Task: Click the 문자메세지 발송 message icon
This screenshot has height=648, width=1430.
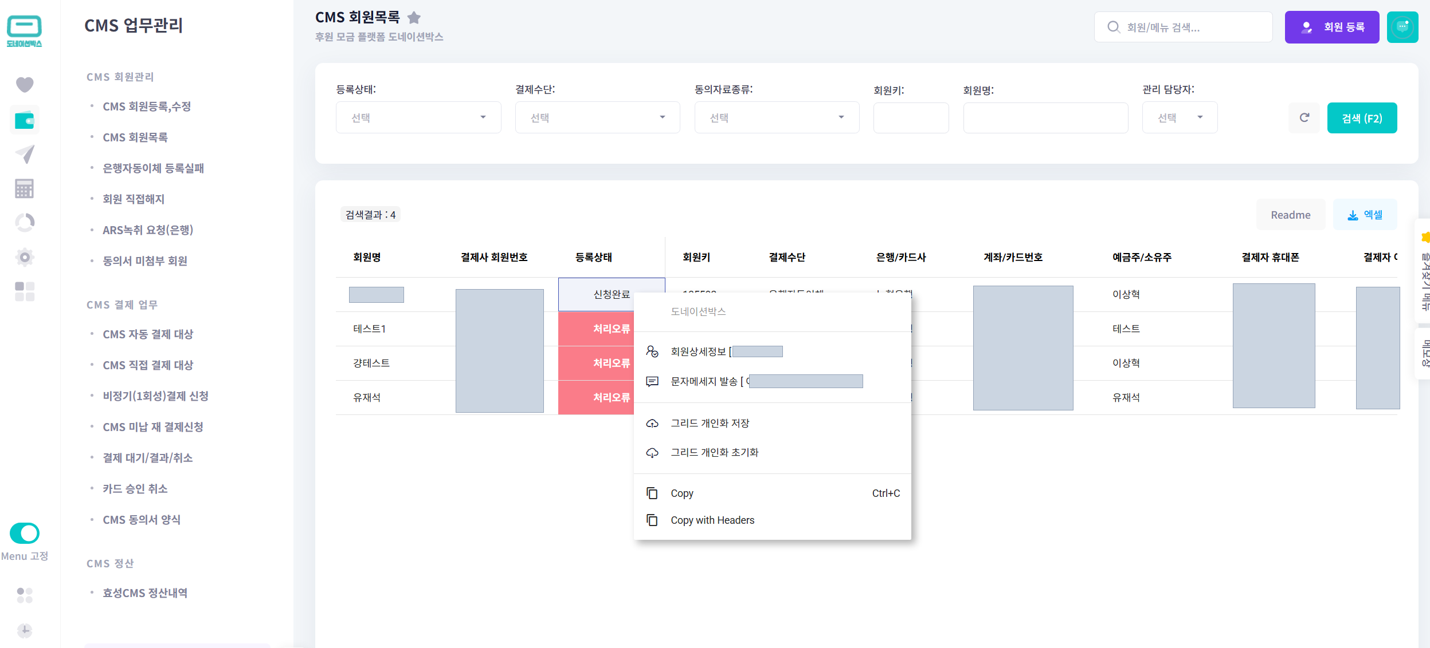Action: tap(652, 381)
